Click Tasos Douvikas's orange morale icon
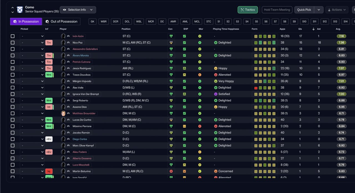Viewport: 355px width, 193px height. point(200,75)
